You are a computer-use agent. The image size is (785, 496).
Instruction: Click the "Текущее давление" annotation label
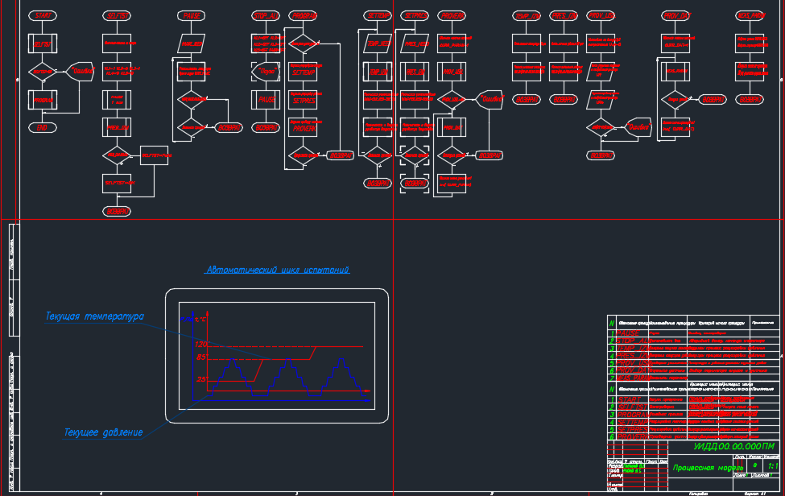(x=103, y=432)
